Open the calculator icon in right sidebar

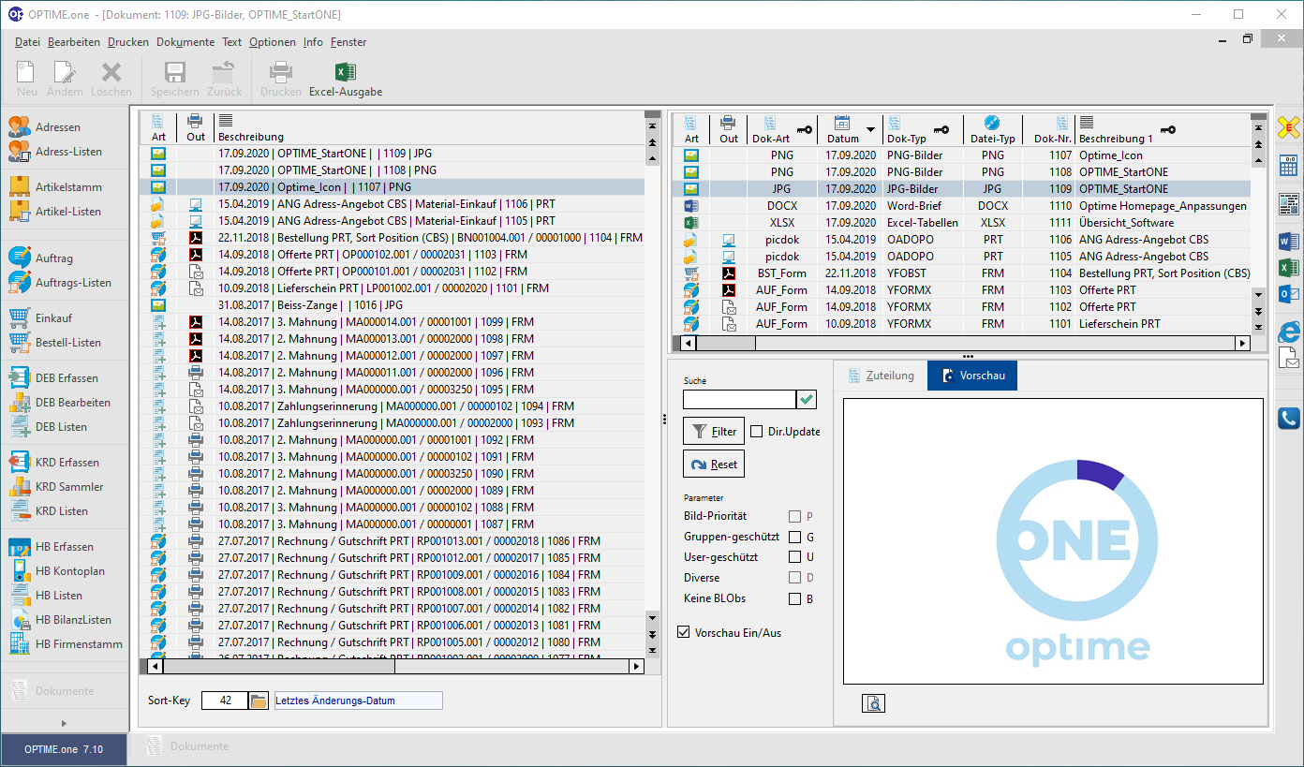1289,167
